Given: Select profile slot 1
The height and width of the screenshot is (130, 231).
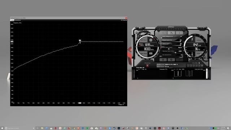Looking at the screenshot, I should (x=188, y=65).
